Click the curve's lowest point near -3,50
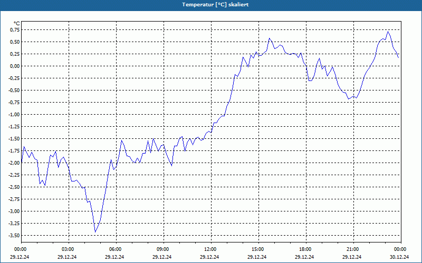Image resolution: width=422 pixels, height=263 pixels. click(x=95, y=232)
